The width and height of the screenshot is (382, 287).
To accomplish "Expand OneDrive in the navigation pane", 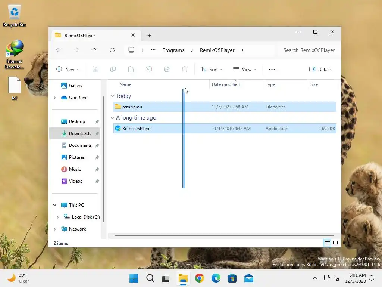I will click(54, 98).
